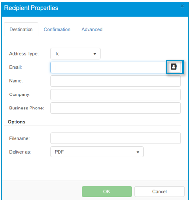Click the Deliver as dropdown arrow
The height and width of the screenshot is (203, 192).
[138, 152]
